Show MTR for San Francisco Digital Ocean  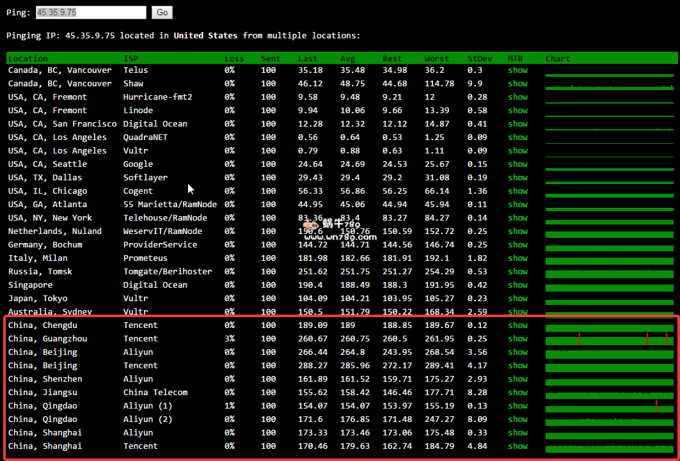518,123
